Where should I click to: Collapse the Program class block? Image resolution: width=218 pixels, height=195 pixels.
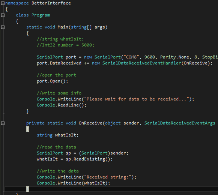pos(3,15)
